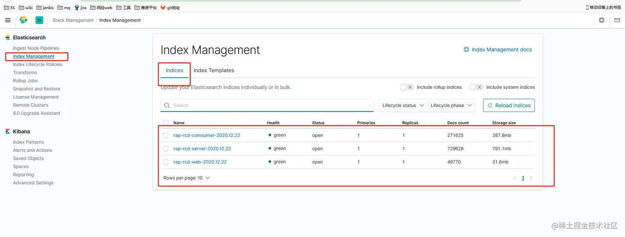Open the mq bookmark folder
This screenshot has width=625, height=237.
coord(64,7)
